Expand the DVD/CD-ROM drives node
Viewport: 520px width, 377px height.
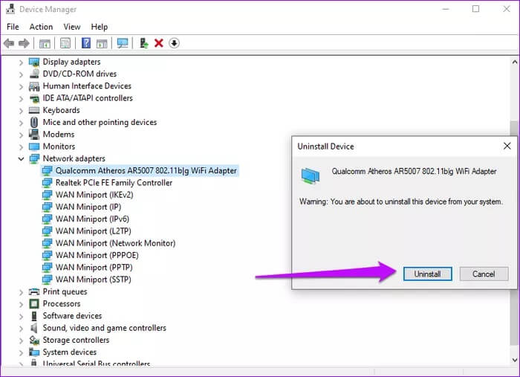tap(22, 74)
